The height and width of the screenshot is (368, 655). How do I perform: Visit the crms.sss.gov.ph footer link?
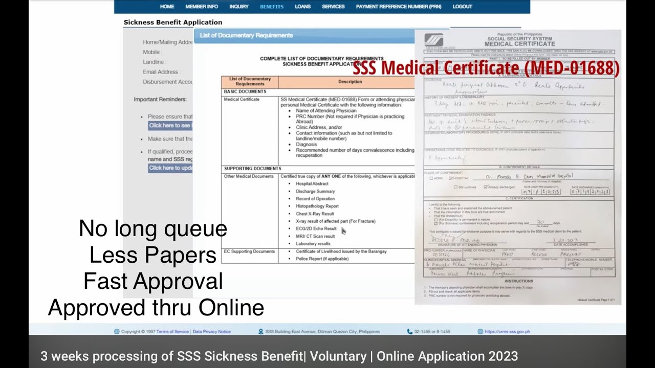507,332
